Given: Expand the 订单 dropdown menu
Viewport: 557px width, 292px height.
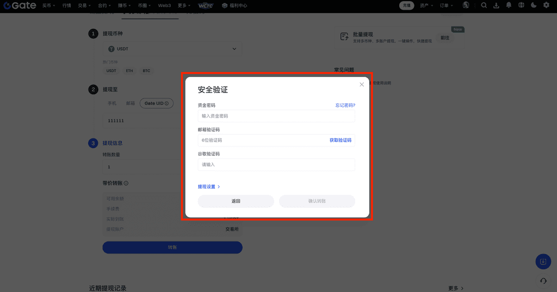Looking at the screenshot, I should click(447, 5).
